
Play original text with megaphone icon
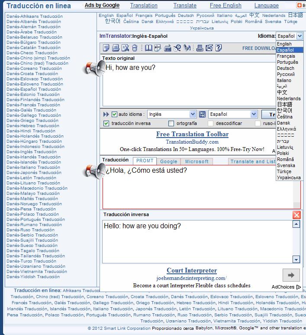click(x=95, y=68)
